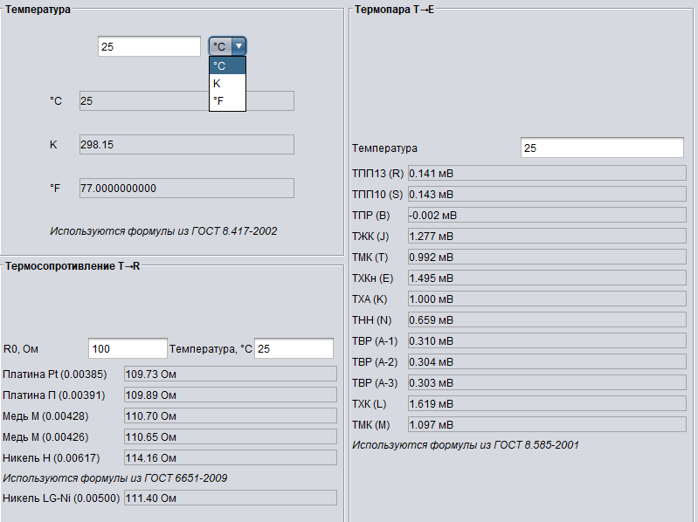
Task: Click the thermocouple Температура input field
Action: tap(602, 148)
